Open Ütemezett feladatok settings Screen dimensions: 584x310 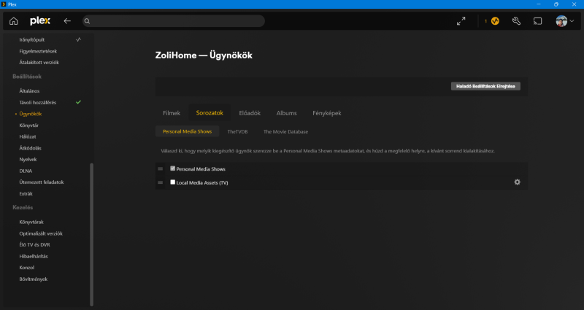coord(42,182)
